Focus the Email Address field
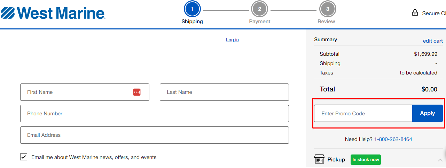Image resolution: width=446 pixels, height=168 pixels. click(x=155, y=135)
